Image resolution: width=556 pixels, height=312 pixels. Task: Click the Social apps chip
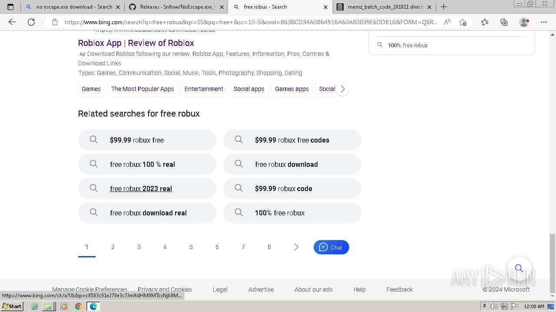coord(249,89)
